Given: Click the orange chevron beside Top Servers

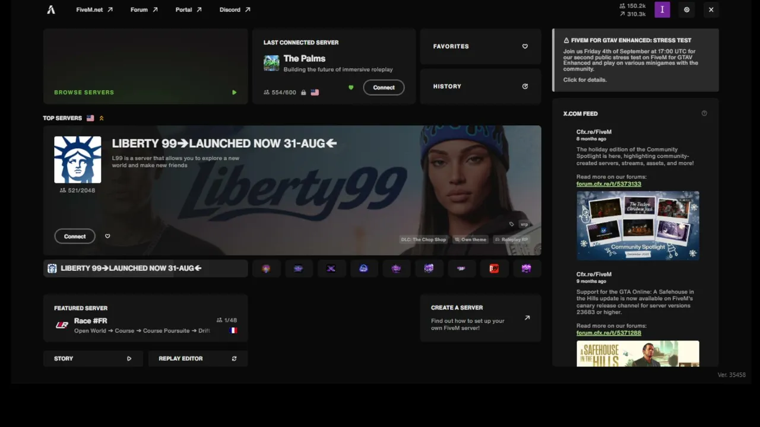Looking at the screenshot, I should (x=102, y=118).
